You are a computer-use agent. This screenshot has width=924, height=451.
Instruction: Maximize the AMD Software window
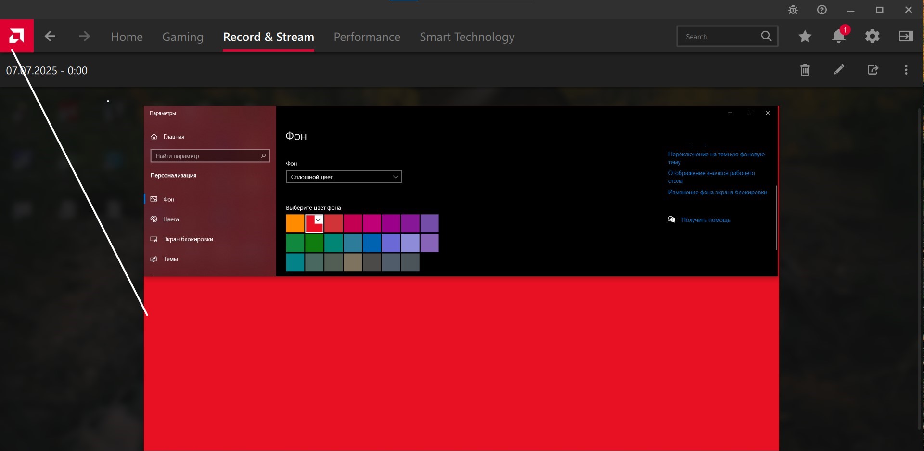click(x=880, y=10)
